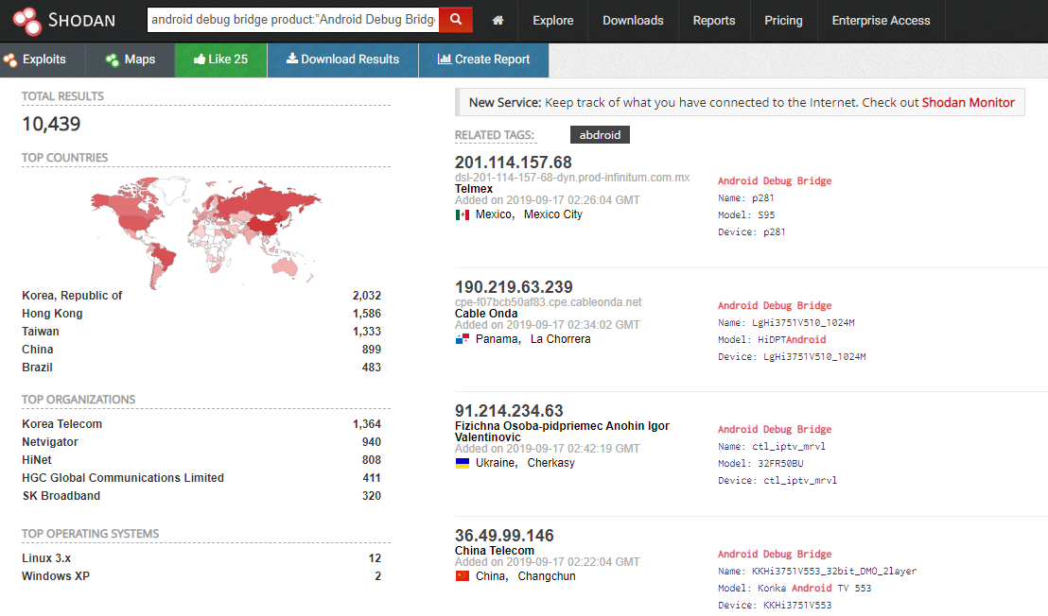Open host 91.214.234.63

click(509, 410)
